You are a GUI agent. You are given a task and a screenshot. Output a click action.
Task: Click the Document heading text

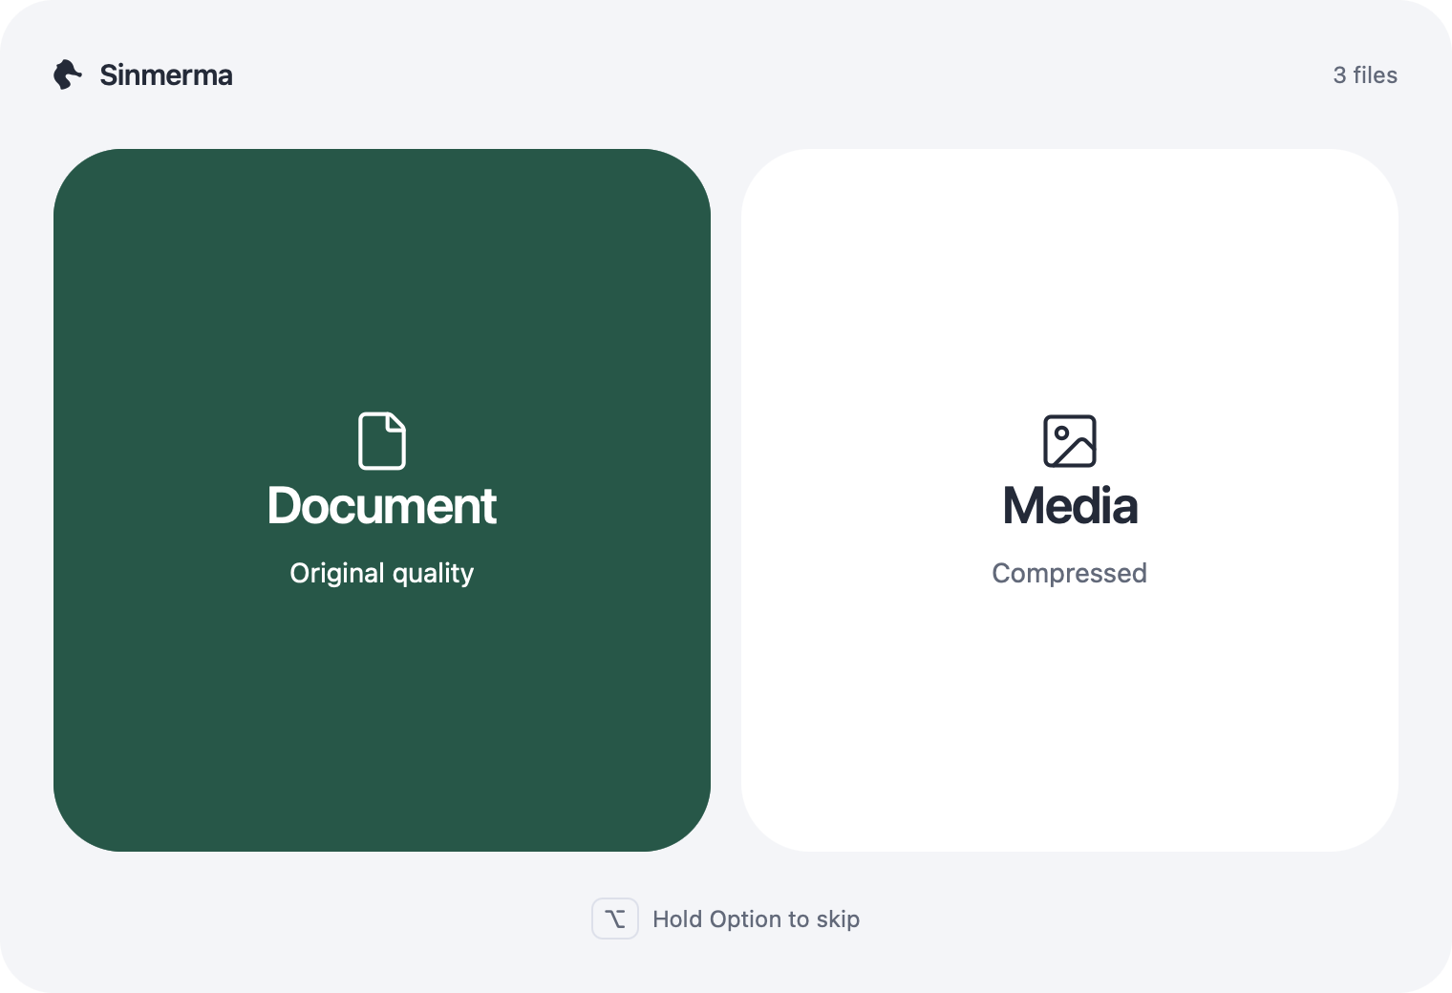point(382,506)
